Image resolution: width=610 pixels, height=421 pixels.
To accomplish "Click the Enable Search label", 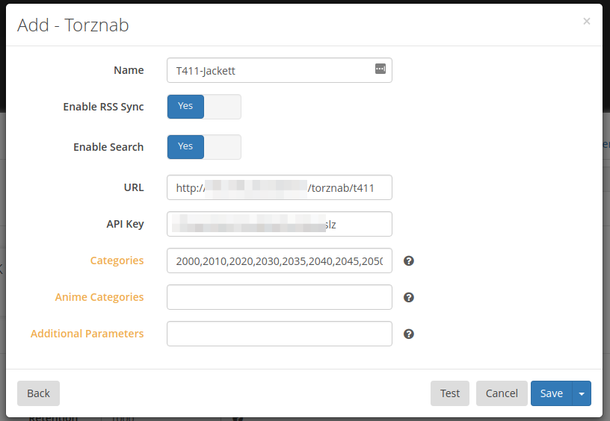I will [x=108, y=147].
